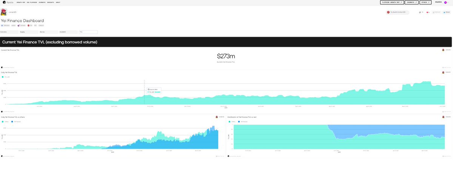Click the 'Only Yei Finance TVL vs others' title

click(13, 117)
